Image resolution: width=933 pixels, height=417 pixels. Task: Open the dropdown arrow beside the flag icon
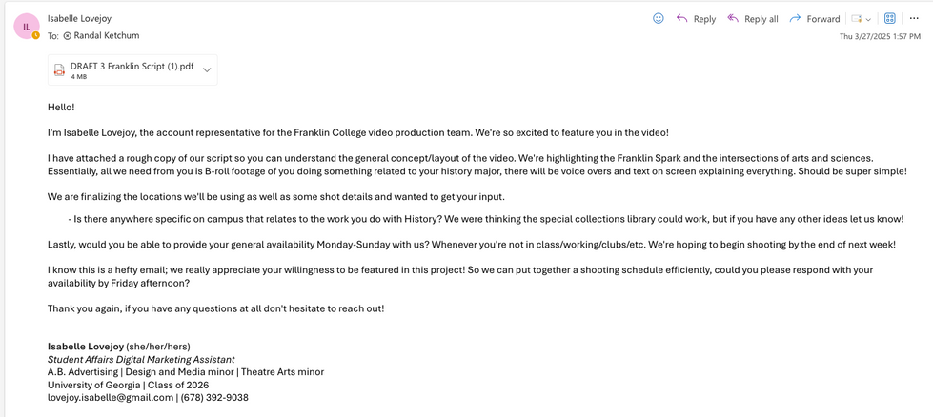click(x=868, y=19)
